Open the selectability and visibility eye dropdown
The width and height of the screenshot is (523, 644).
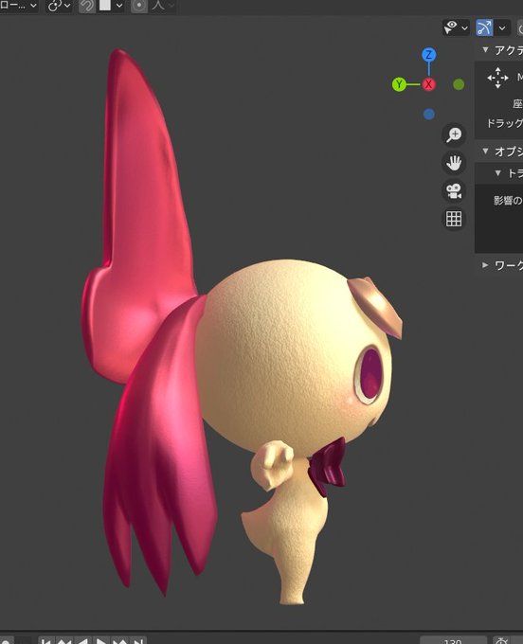(456, 27)
